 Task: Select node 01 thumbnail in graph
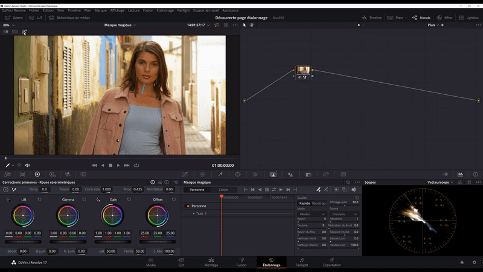point(303,71)
